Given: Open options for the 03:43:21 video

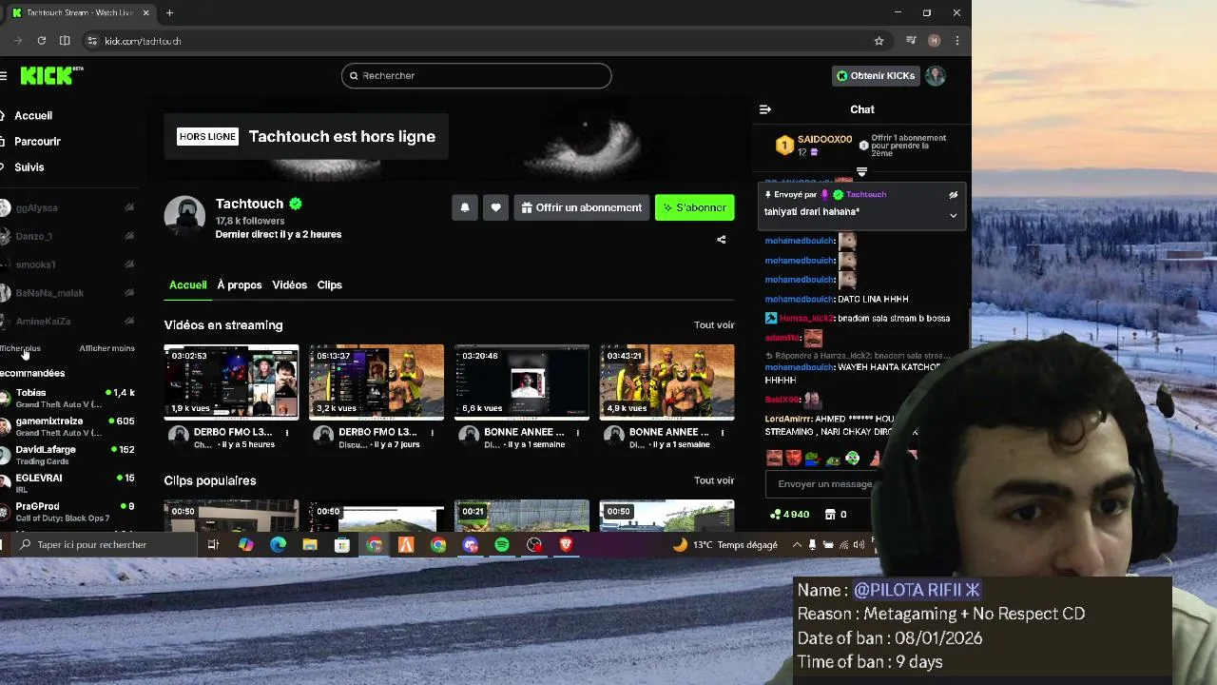Looking at the screenshot, I should (x=723, y=433).
